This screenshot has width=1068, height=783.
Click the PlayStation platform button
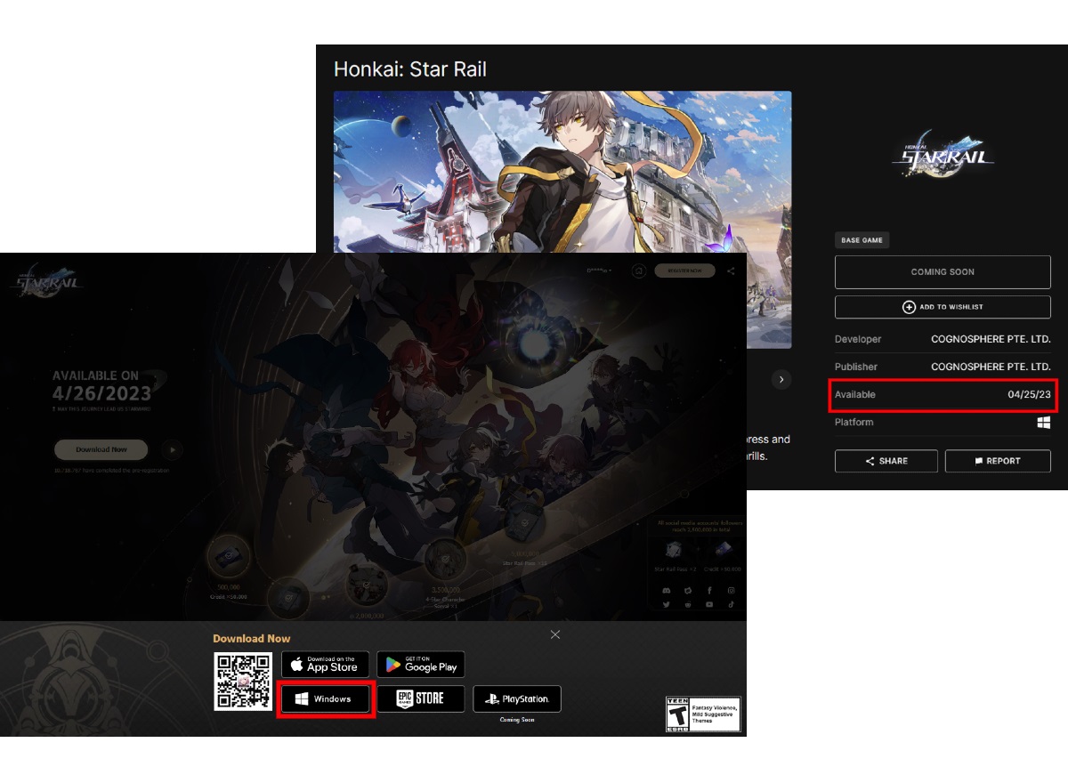pos(517,699)
